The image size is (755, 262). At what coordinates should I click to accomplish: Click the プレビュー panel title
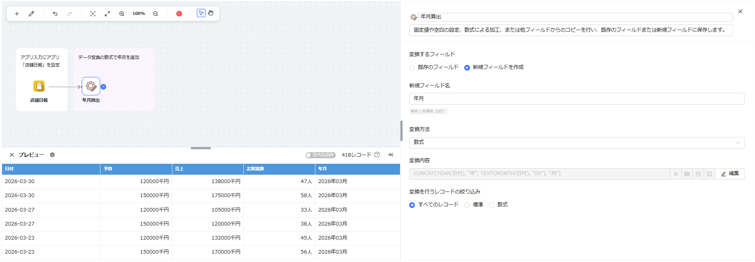click(x=31, y=155)
